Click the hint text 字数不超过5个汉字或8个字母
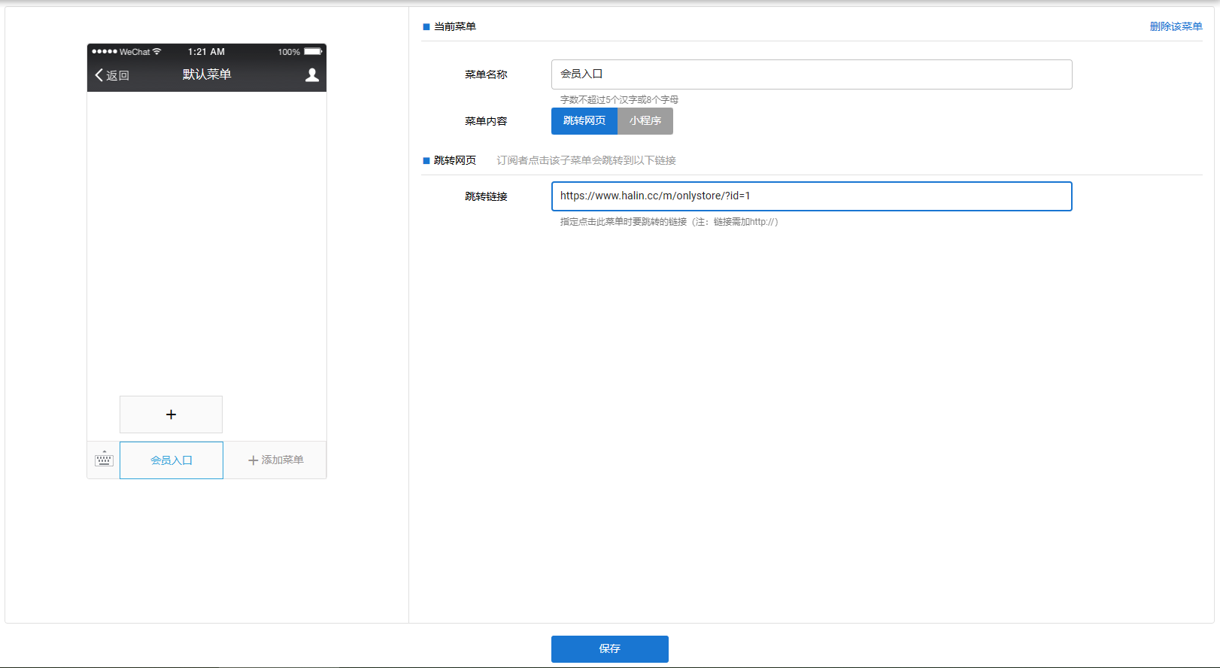Viewport: 1220px width, 668px height. [x=619, y=99]
